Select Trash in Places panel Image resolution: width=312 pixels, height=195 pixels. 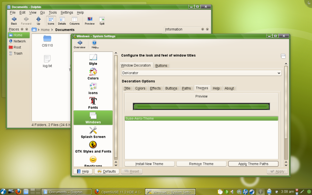pyautogui.click(x=19, y=53)
